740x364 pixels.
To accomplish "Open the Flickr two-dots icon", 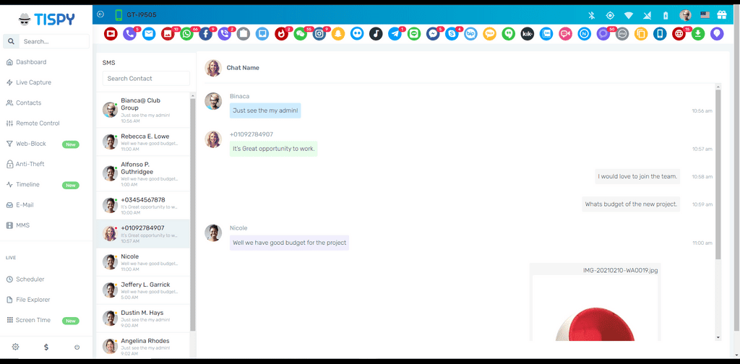I will pyautogui.click(x=357, y=33).
